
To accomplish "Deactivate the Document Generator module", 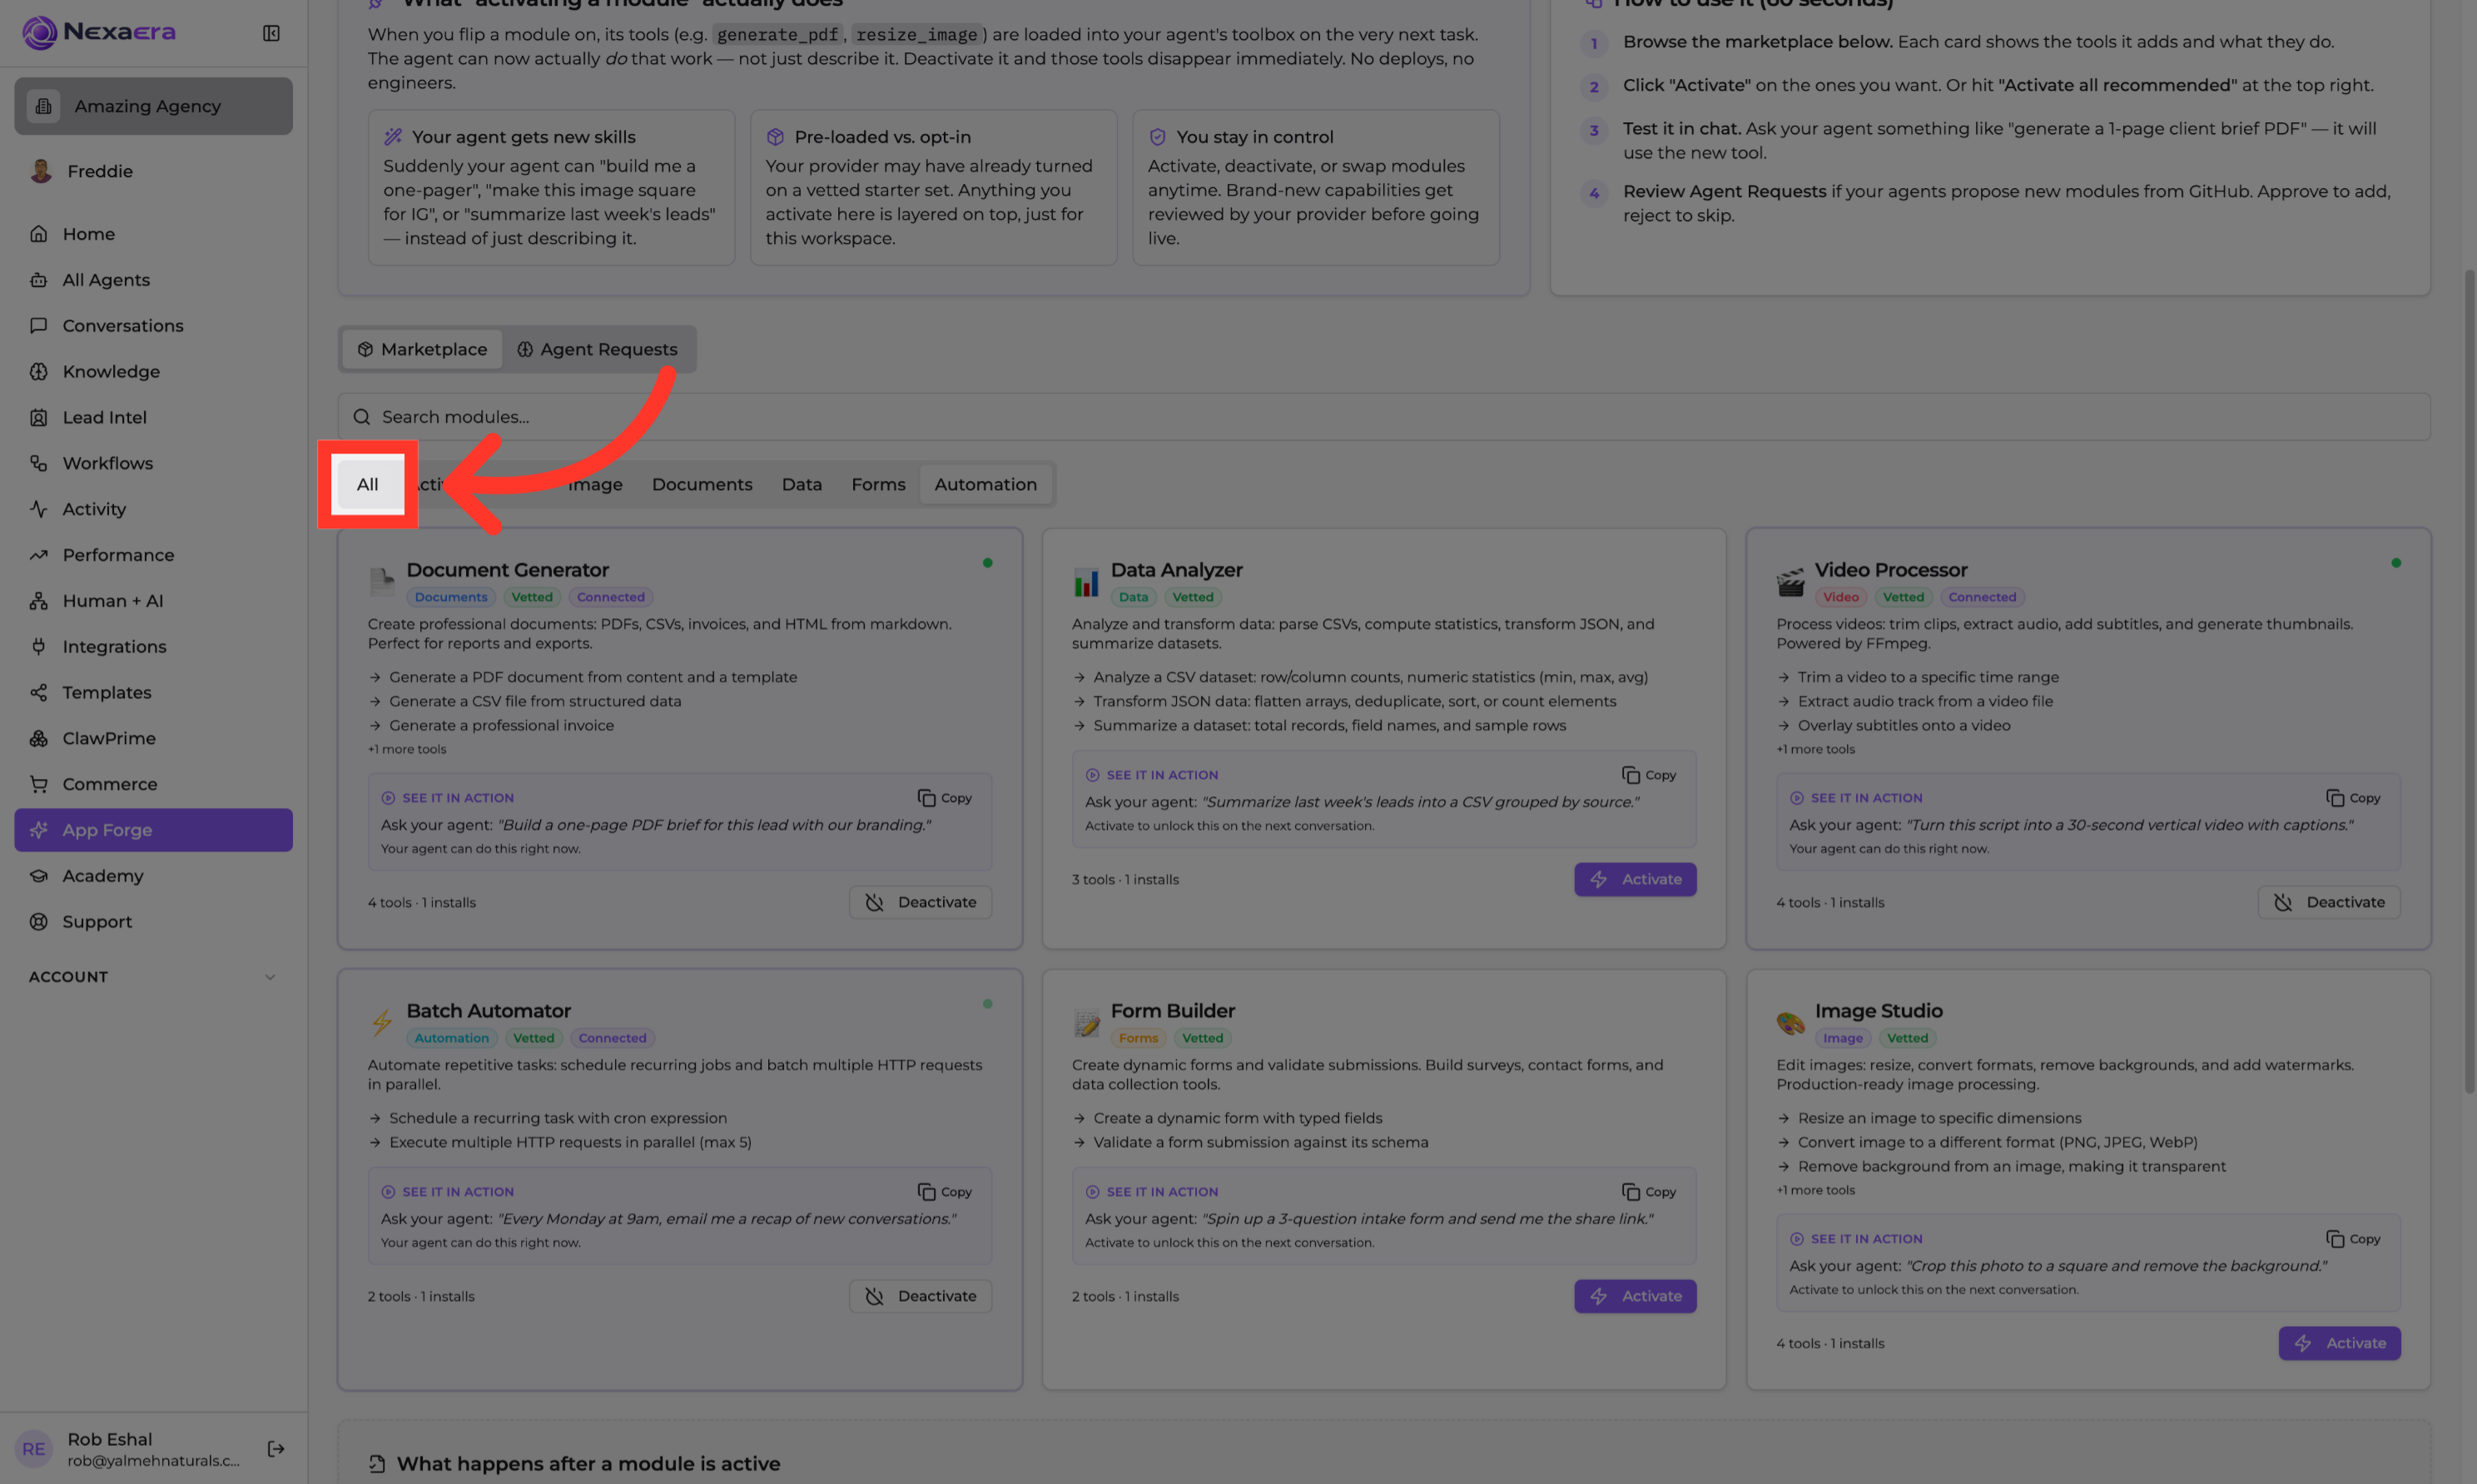I will (x=920, y=902).
